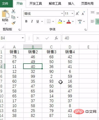Toggle italic formatting
The height and width of the screenshot is (120, 99).
point(32,21)
